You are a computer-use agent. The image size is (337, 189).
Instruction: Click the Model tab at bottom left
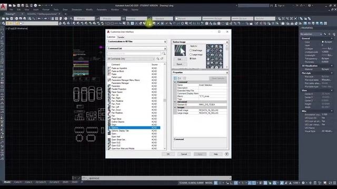7,182
